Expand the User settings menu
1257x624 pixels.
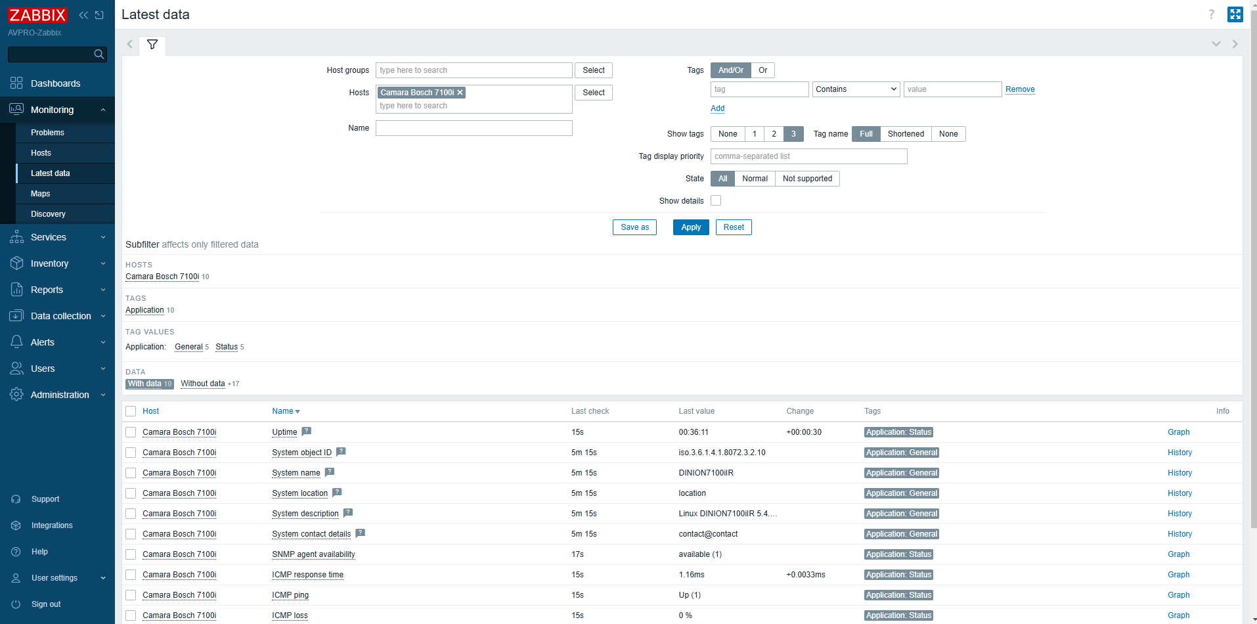[x=103, y=578]
